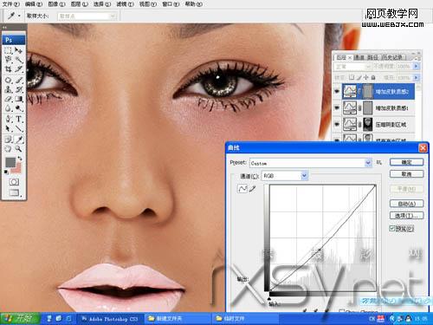Image resolution: width=433 pixels, height=325 pixels.
Task: Switch to the 历史记录 history tab
Action: (392, 58)
